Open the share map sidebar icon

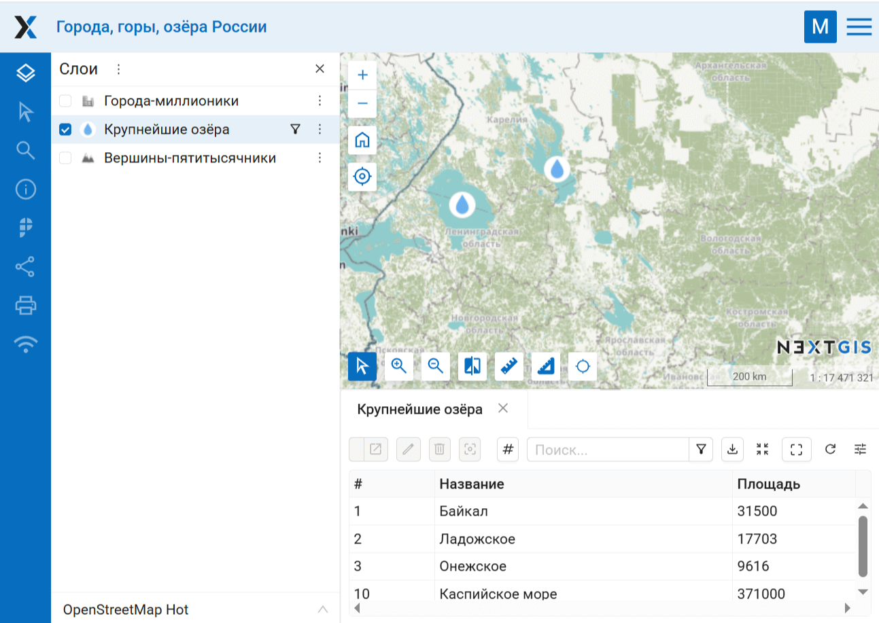tap(25, 267)
